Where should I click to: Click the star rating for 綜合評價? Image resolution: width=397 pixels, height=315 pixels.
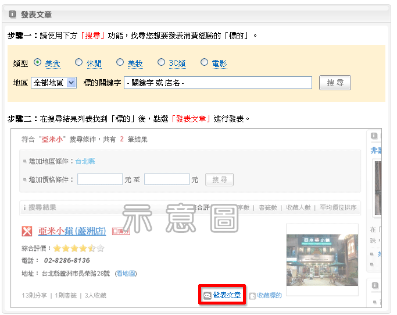click(78, 248)
